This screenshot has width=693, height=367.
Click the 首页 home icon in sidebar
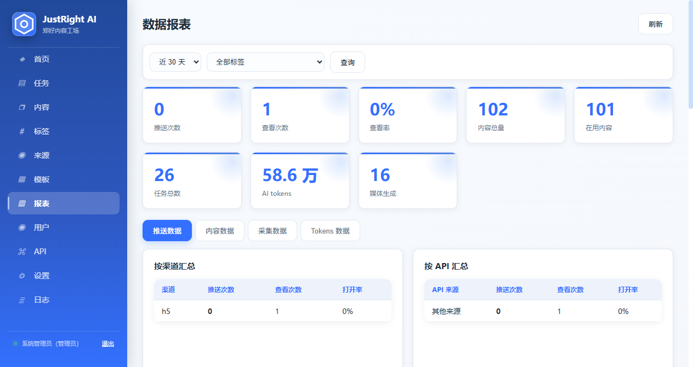coord(22,59)
